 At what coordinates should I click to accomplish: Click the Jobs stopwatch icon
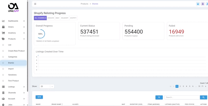click(x=3, y=105)
